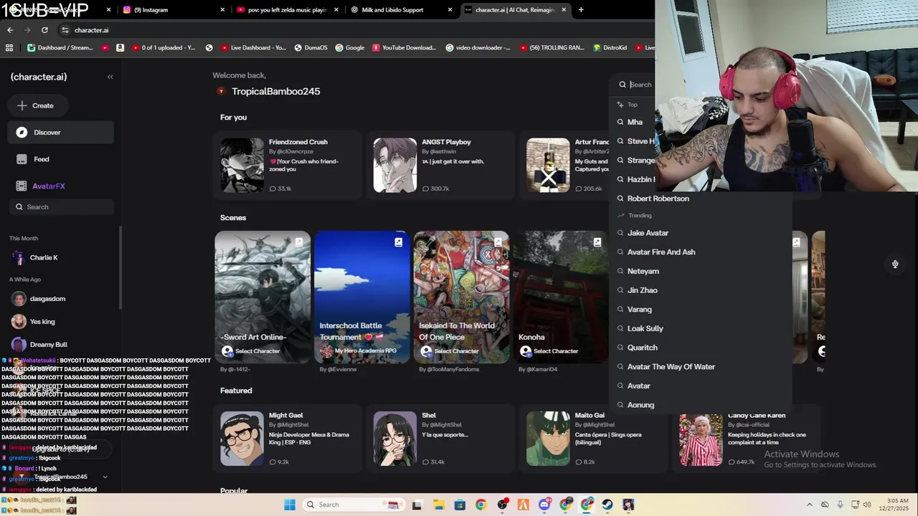The image size is (918, 516).
Task: Open the Friendzoned Crush character card
Action: 287,165
